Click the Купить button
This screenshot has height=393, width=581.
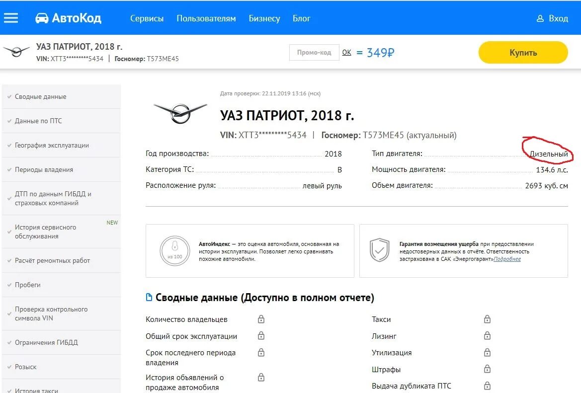click(523, 53)
